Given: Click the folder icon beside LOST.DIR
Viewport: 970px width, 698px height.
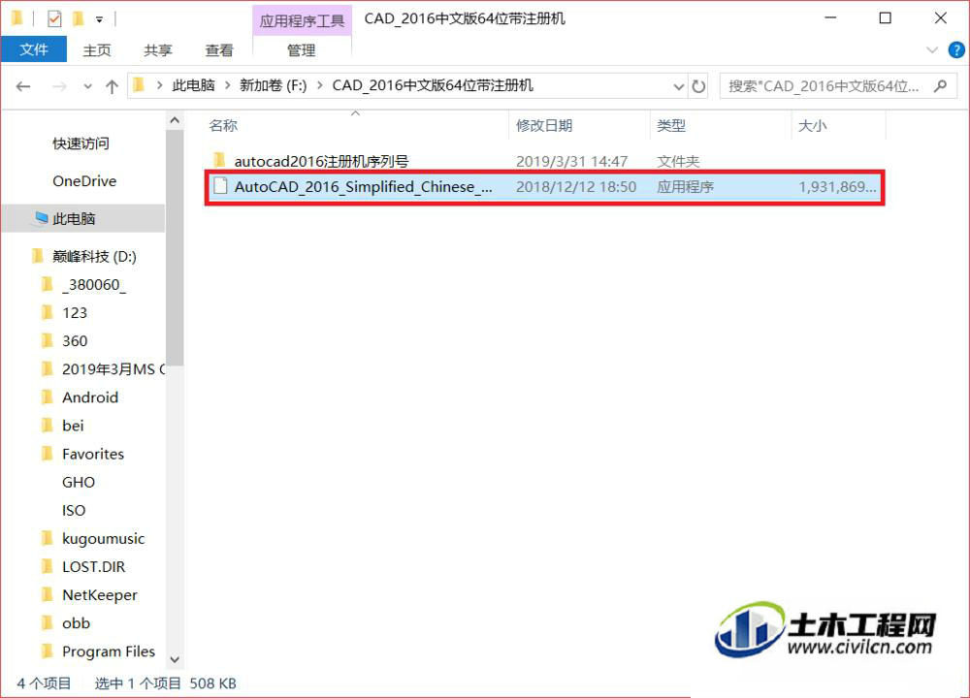Looking at the screenshot, I should point(47,566).
